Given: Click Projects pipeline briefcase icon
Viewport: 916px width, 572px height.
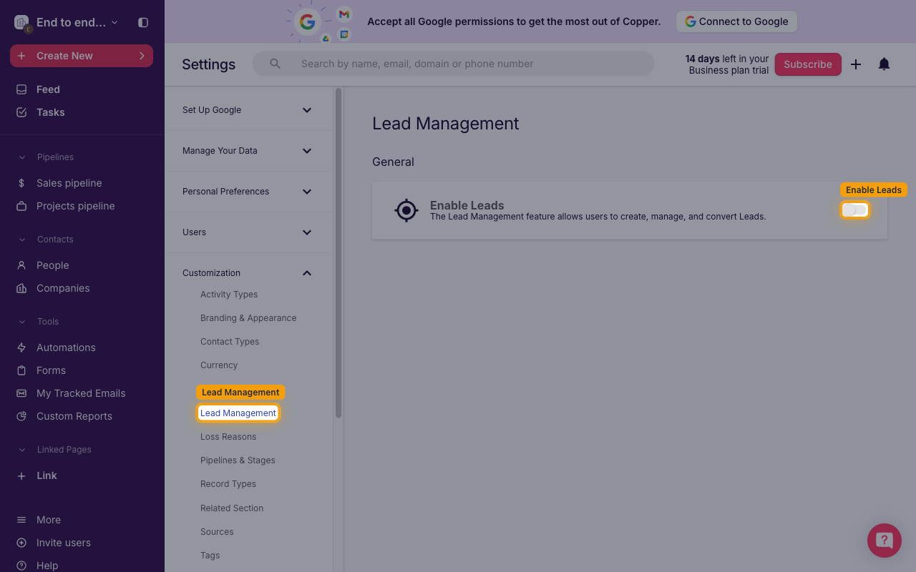Looking at the screenshot, I should [21, 206].
